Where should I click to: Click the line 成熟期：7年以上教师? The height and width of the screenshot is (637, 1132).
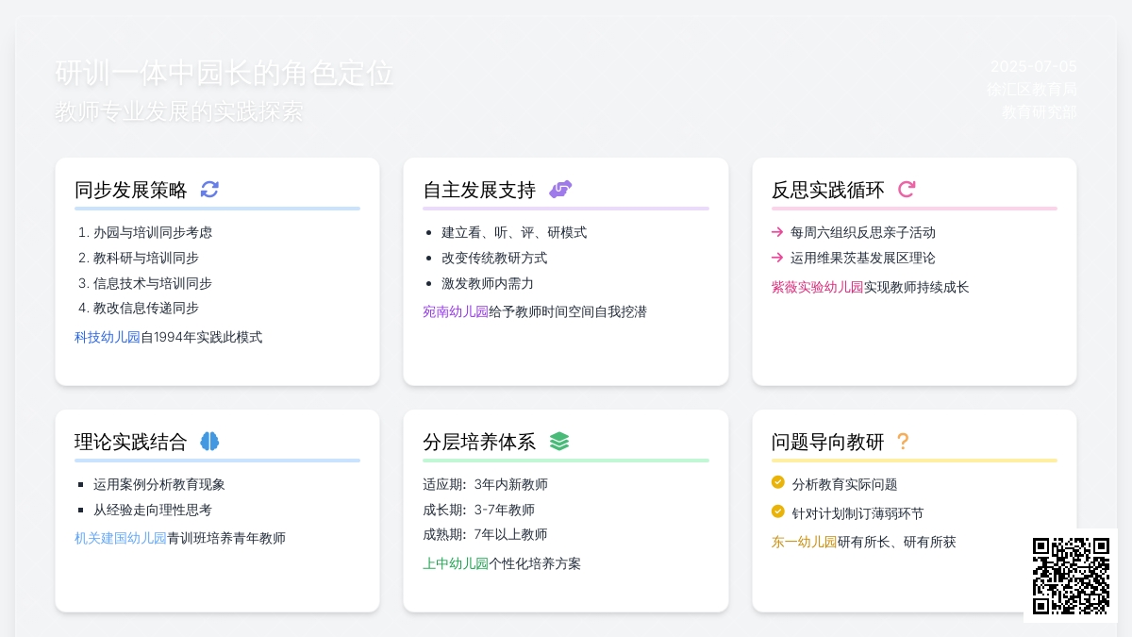pos(486,534)
